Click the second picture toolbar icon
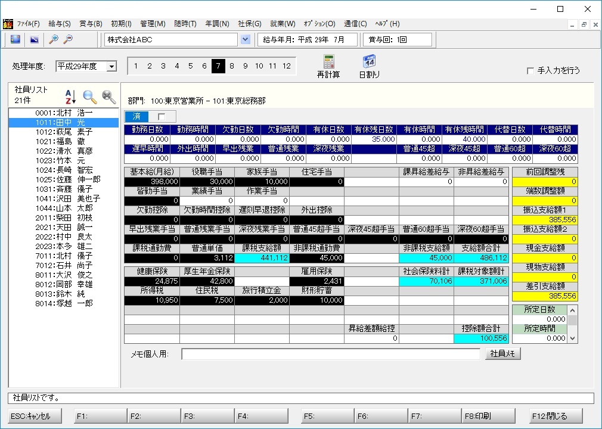The width and height of the screenshot is (602, 429). [x=35, y=39]
